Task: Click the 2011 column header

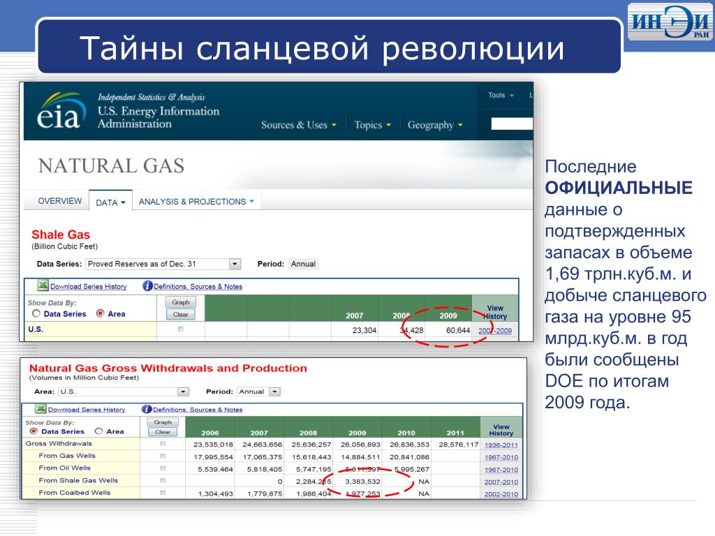Action: 455,433
